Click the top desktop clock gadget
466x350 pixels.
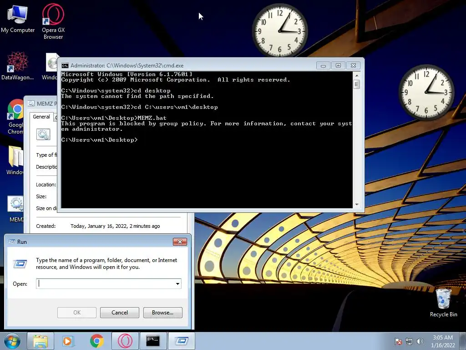280,31
